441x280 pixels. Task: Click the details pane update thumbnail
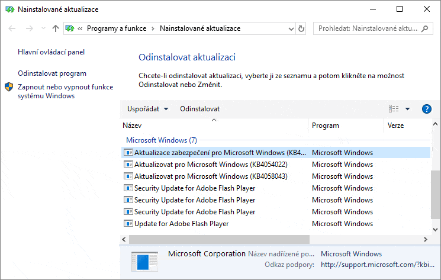[x=144, y=262]
